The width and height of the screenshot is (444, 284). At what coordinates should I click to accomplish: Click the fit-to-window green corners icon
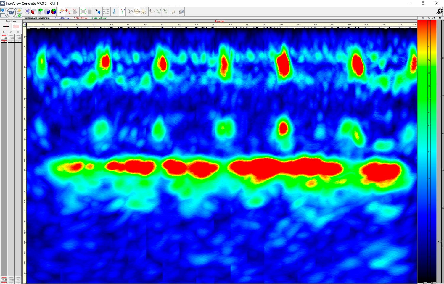[x=83, y=12]
